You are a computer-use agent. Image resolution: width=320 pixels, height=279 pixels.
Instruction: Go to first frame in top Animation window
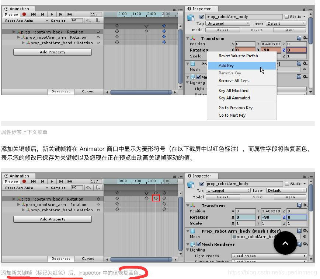coord(33,14)
